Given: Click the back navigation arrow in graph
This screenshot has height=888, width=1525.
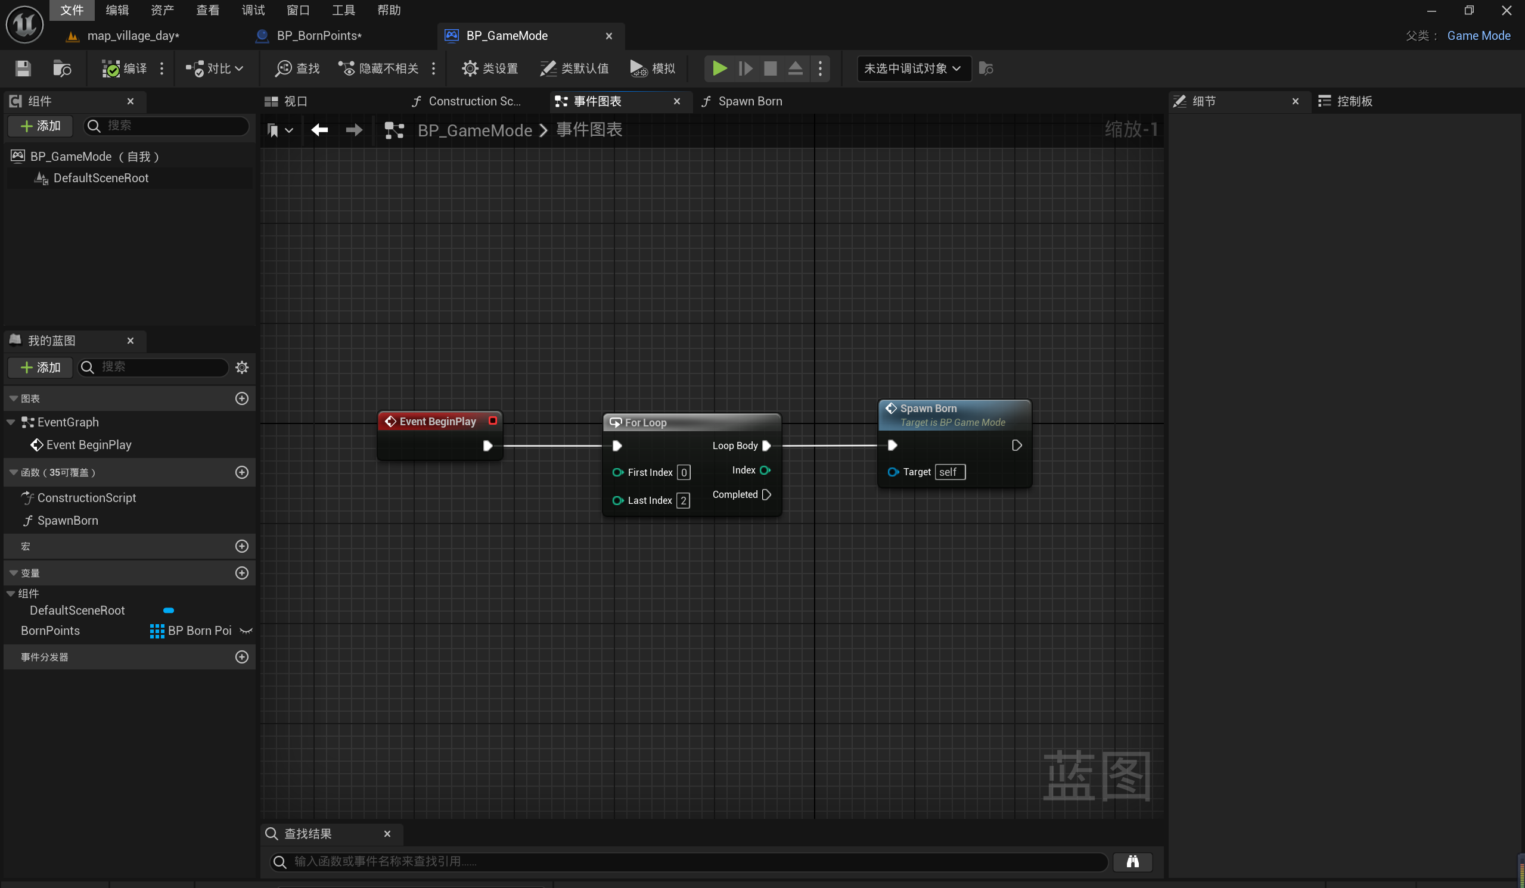Looking at the screenshot, I should click(319, 130).
